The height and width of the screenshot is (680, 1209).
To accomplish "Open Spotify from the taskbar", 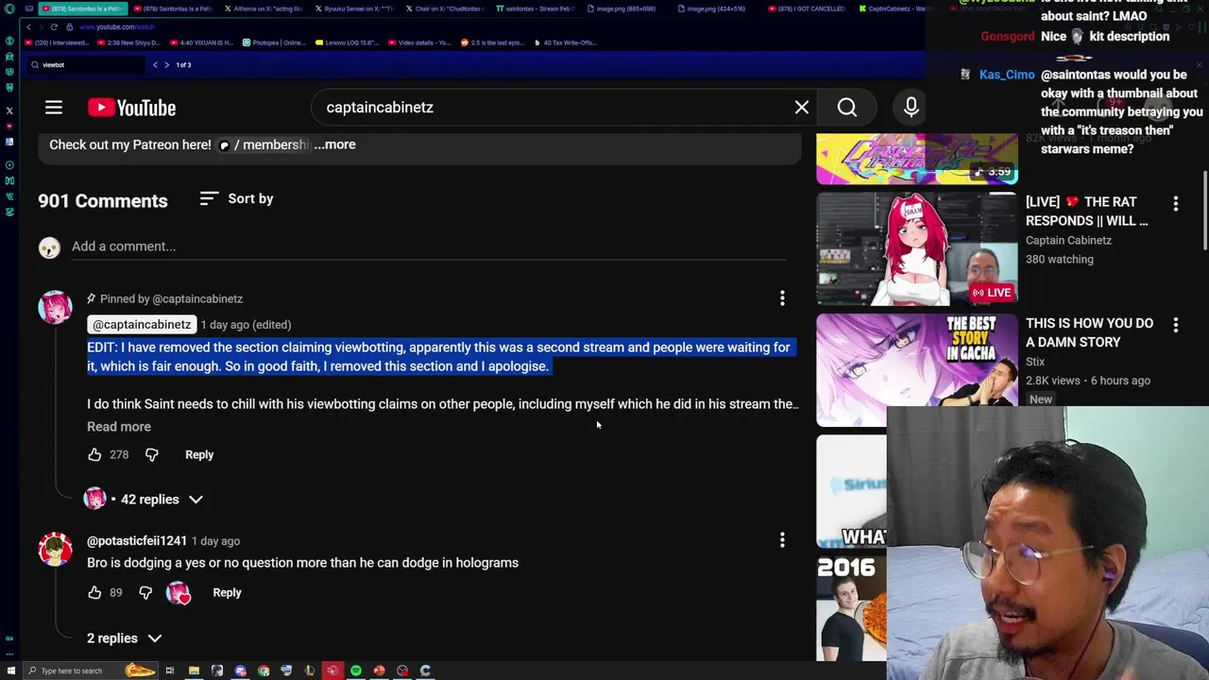I will [356, 671].
